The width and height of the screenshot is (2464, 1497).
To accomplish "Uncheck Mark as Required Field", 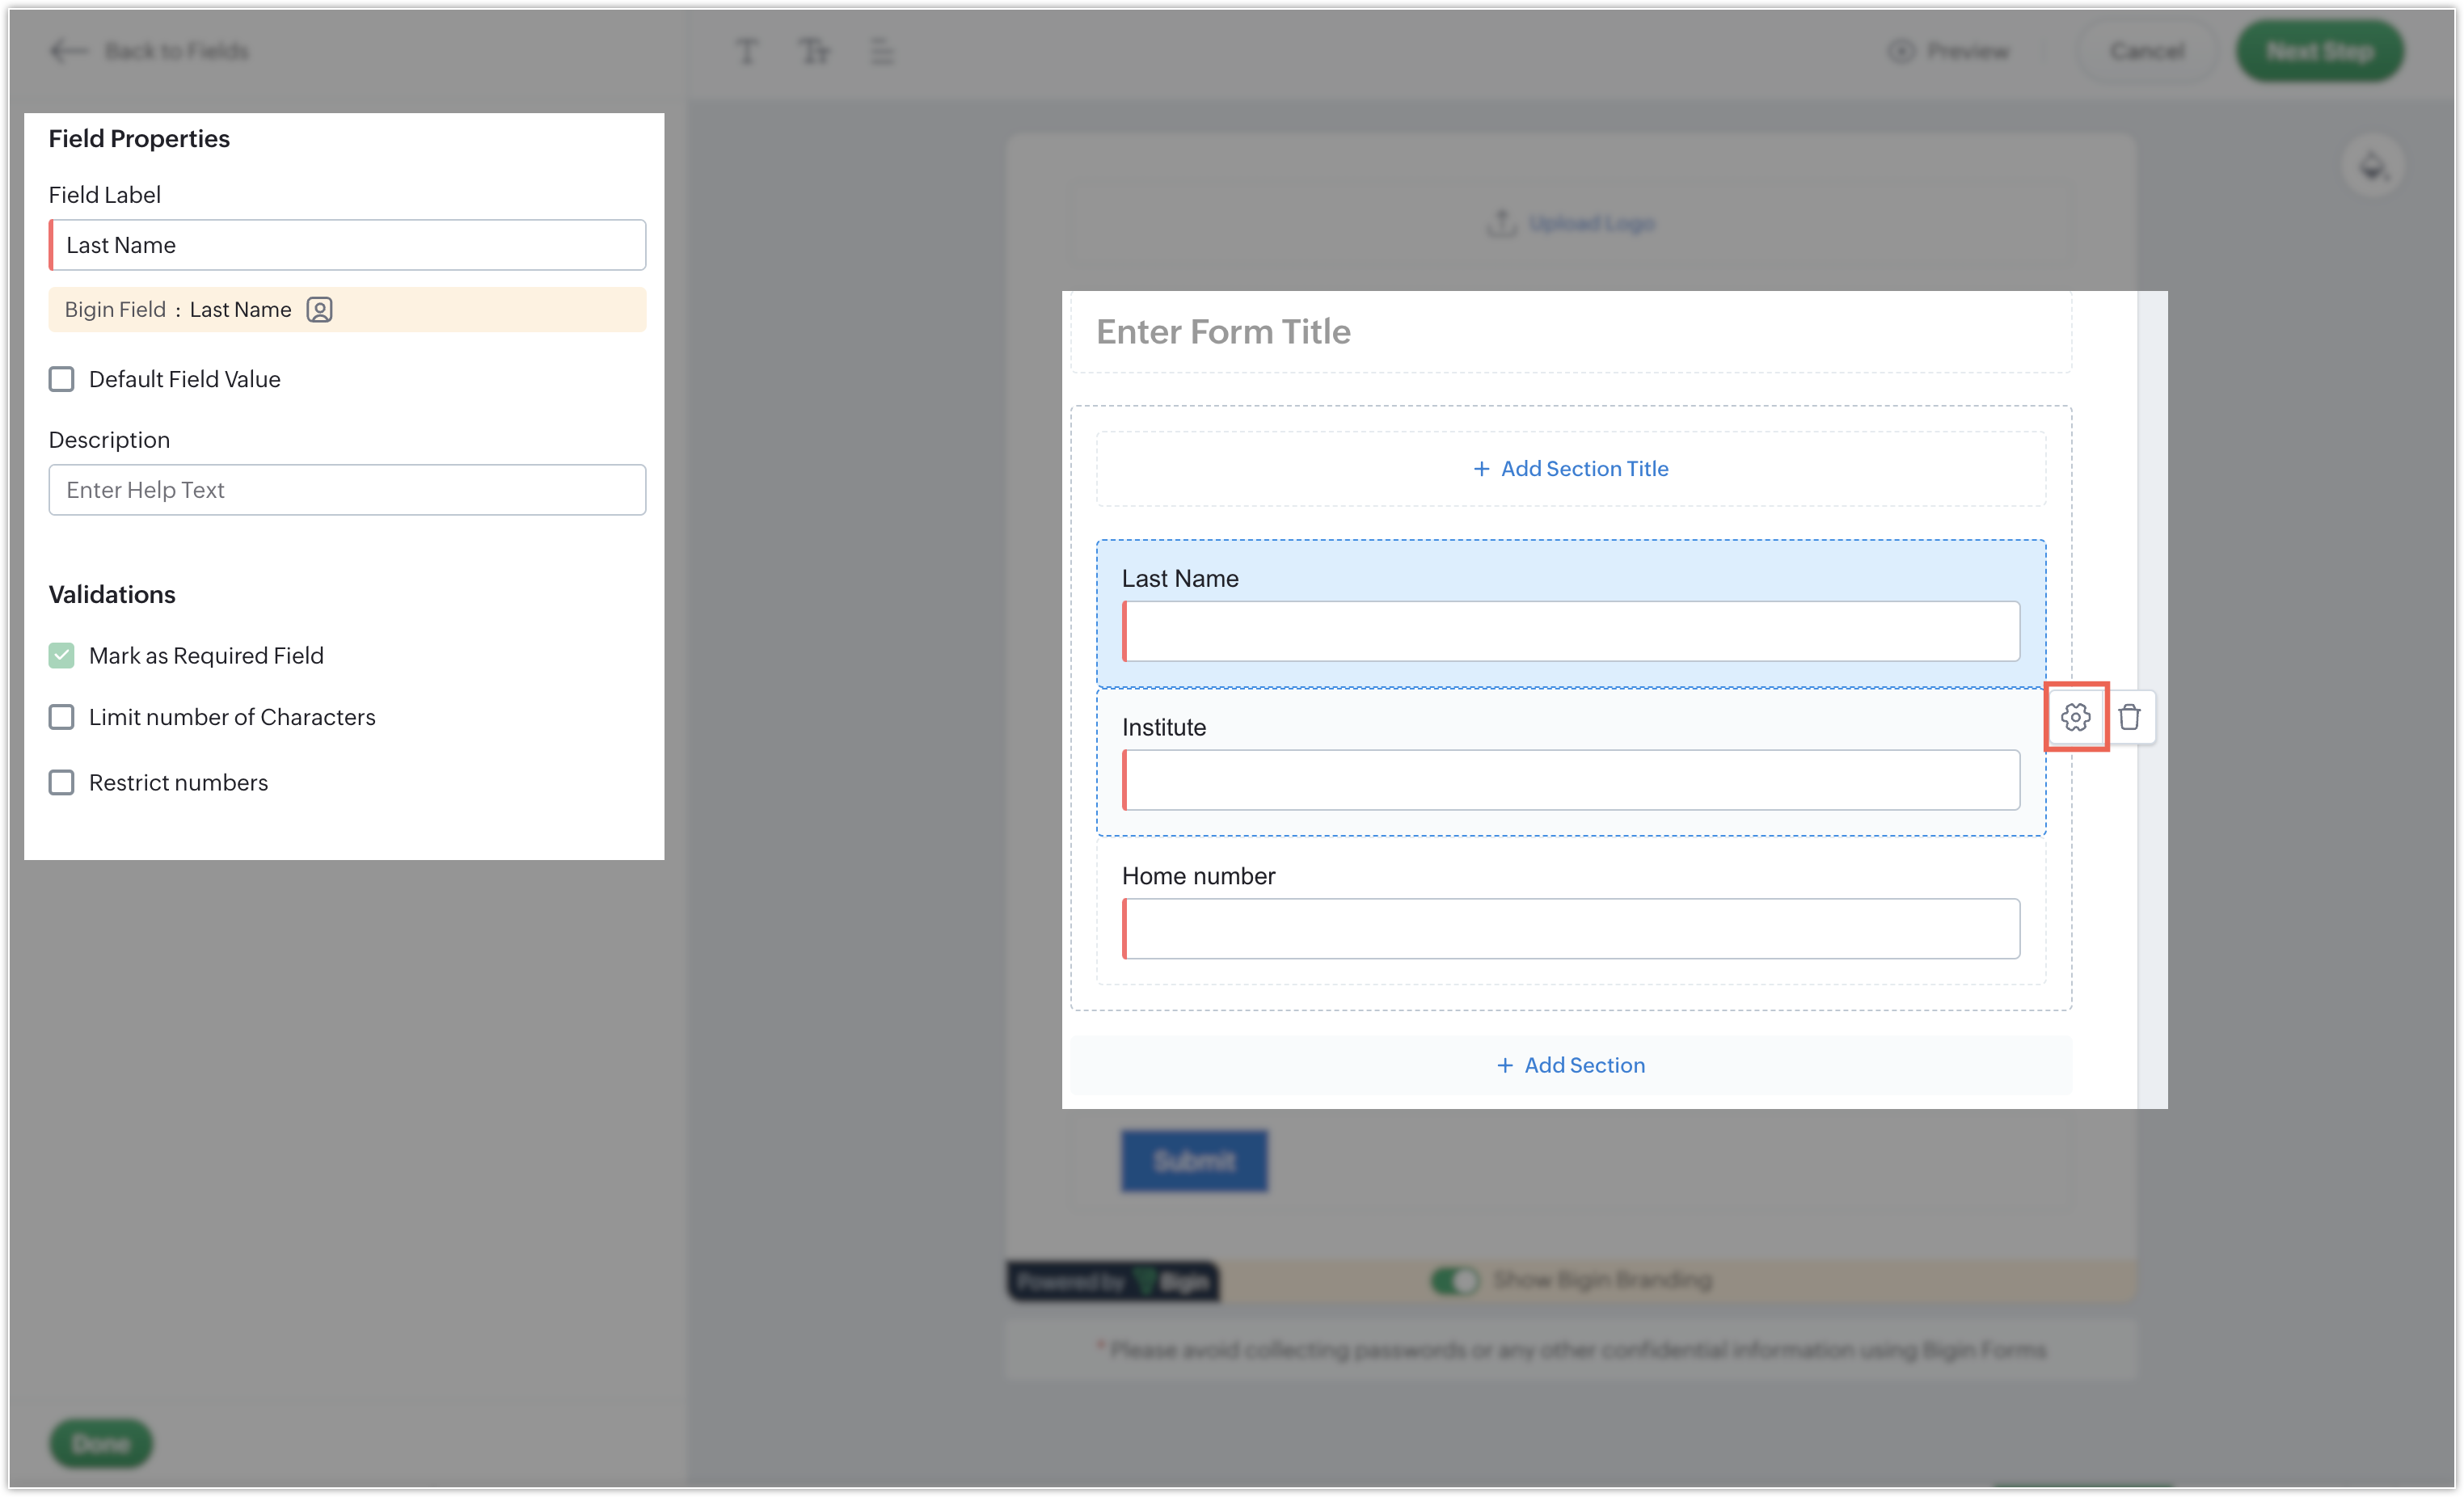I will [x=62, y=656].
